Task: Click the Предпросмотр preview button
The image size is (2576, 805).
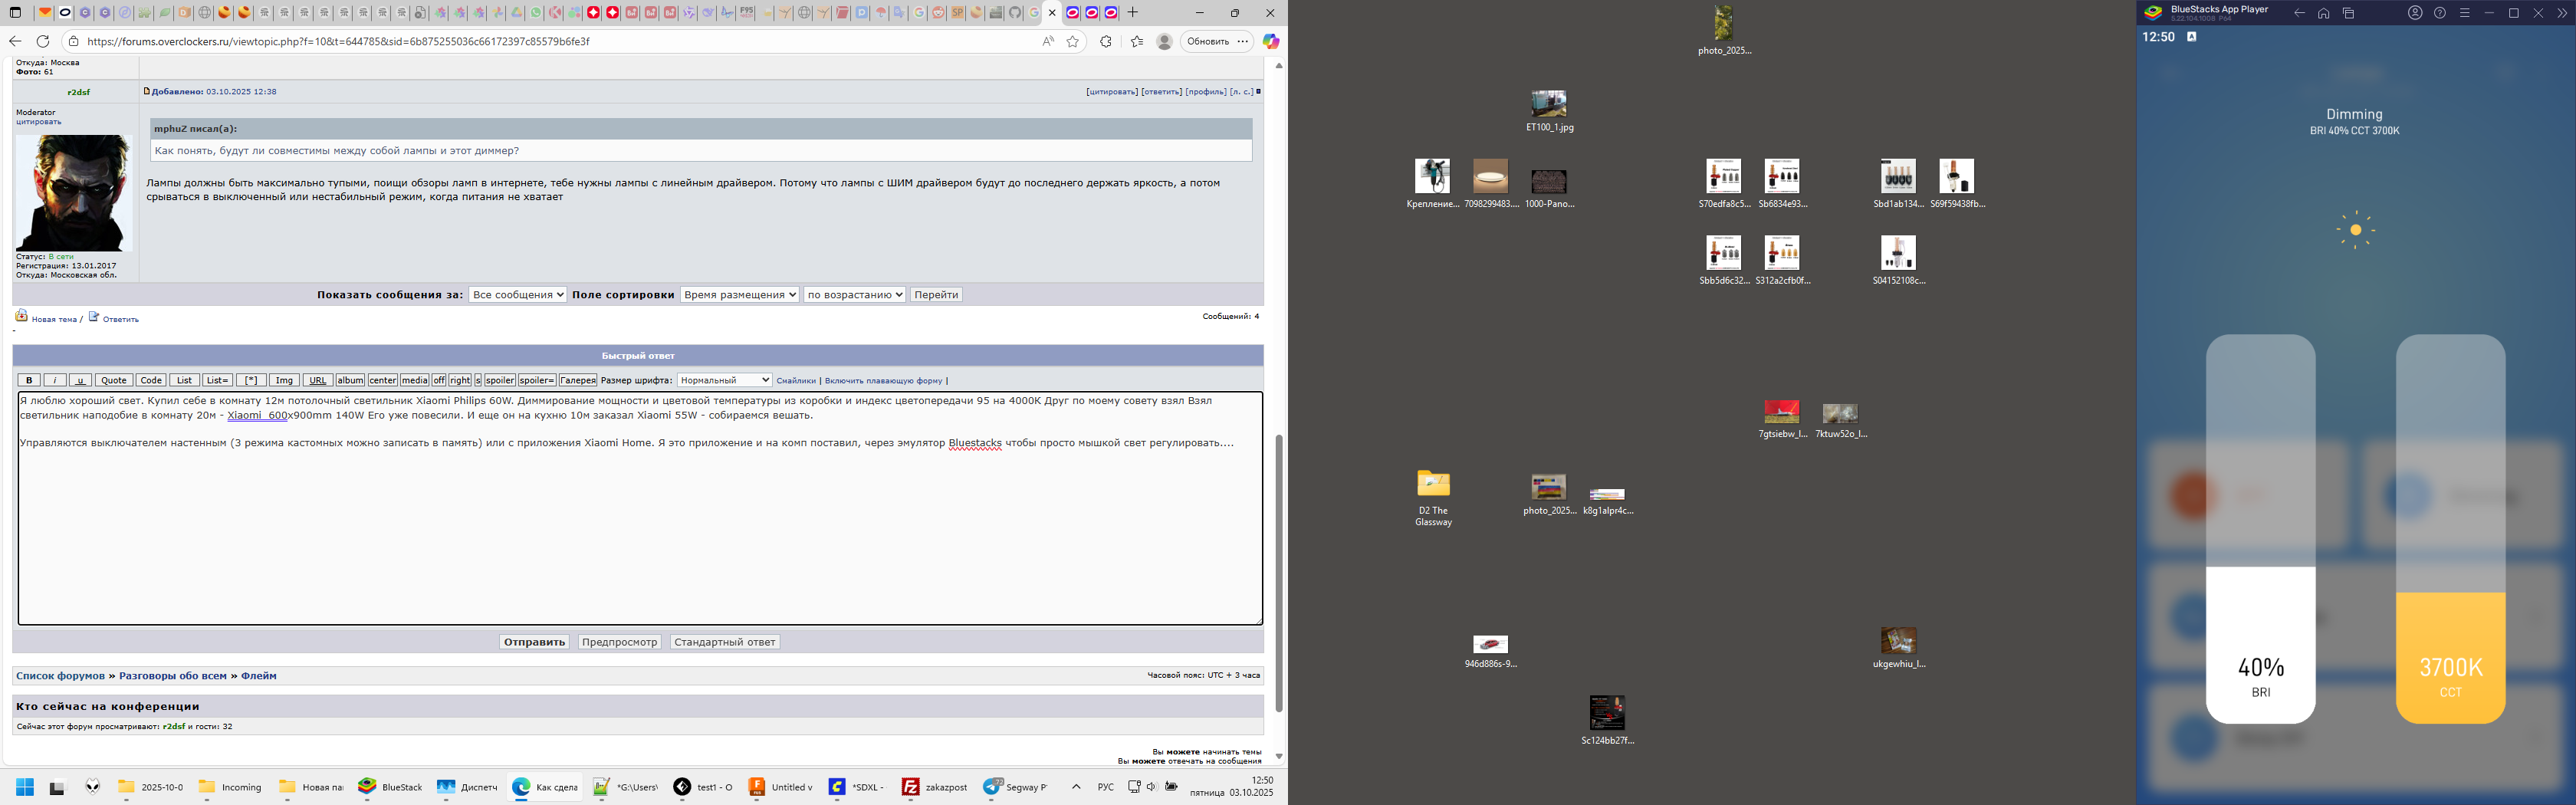Action: (x=620, y=642)
